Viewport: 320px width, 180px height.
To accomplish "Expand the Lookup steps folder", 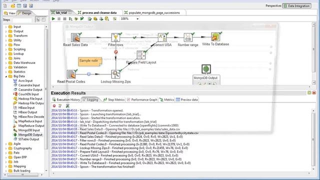I will (6, 53).
